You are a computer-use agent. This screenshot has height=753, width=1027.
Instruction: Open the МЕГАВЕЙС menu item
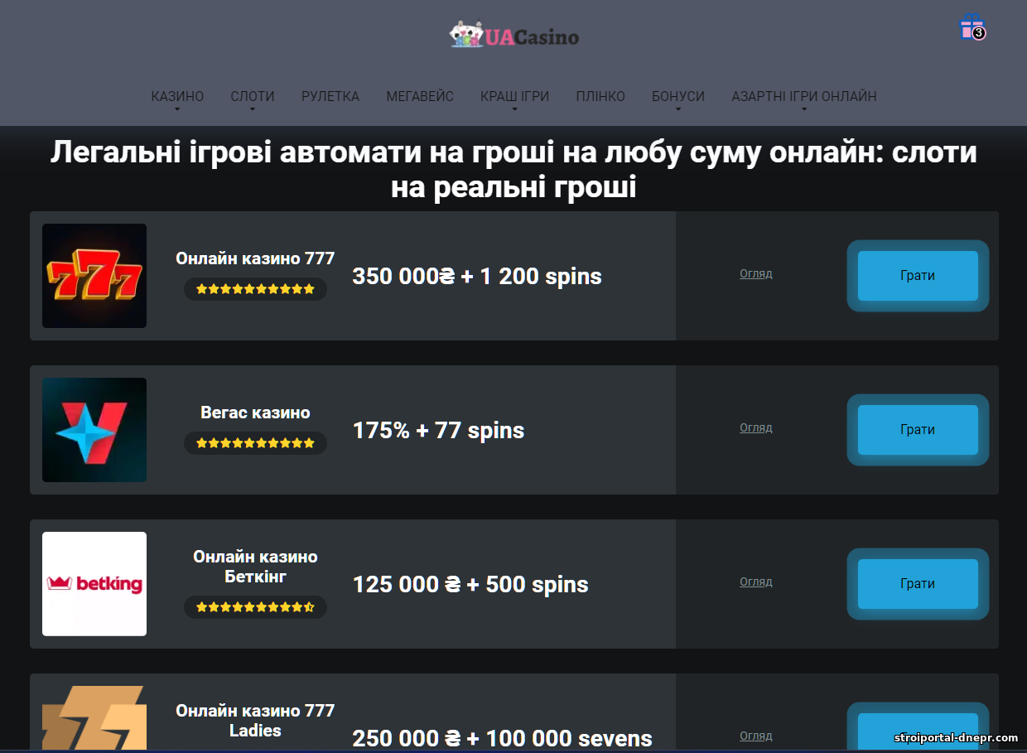420,97
